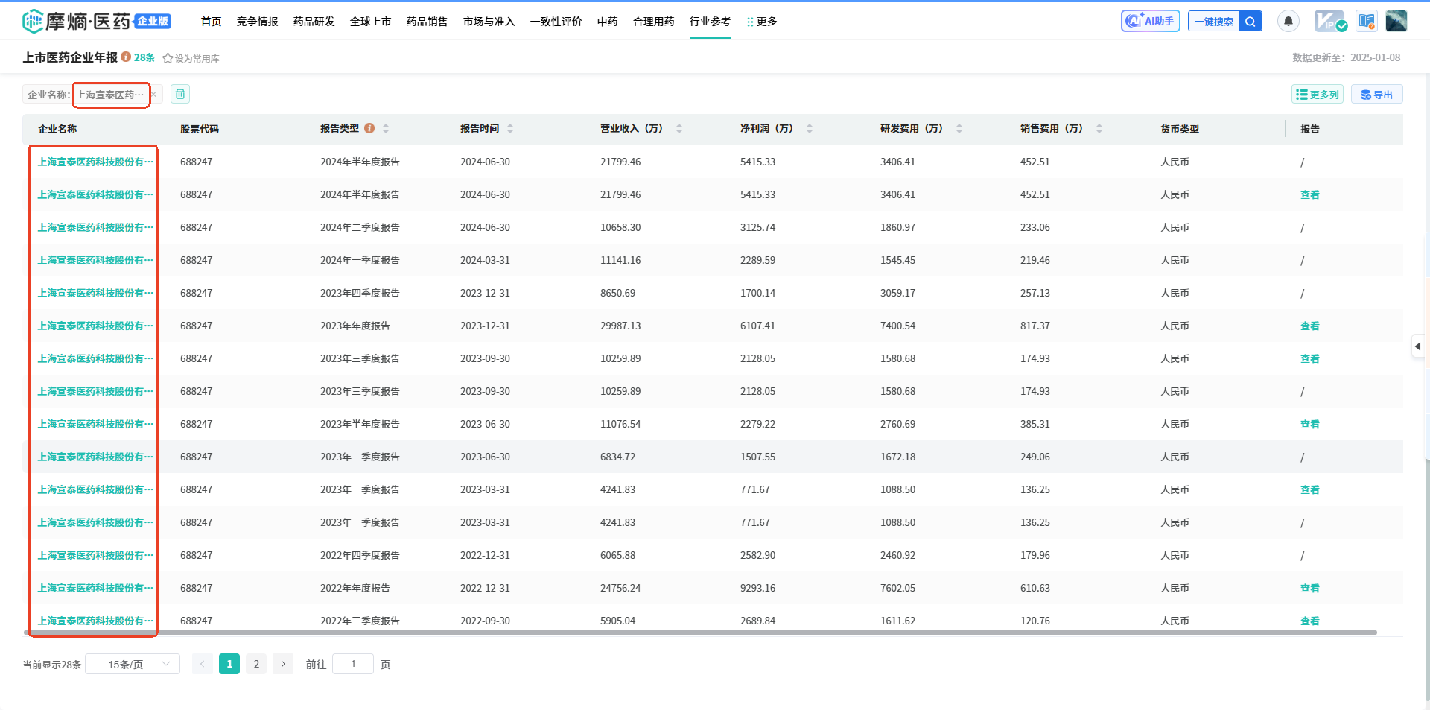
Task: Open the 全球上市 menu
Action: (x=371, y=22)
